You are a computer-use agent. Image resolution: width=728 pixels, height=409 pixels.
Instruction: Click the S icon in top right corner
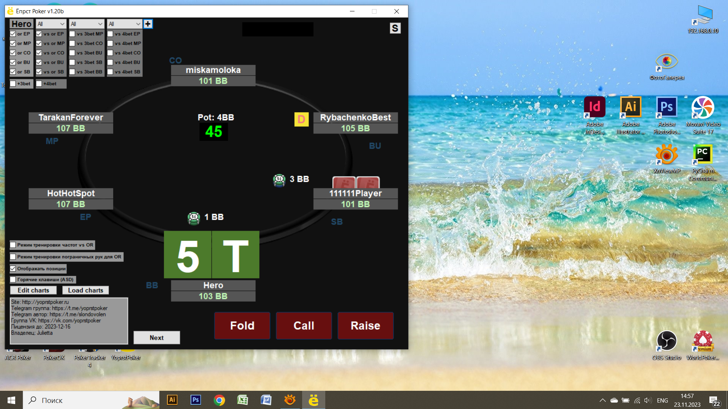[x=395, y=28]
